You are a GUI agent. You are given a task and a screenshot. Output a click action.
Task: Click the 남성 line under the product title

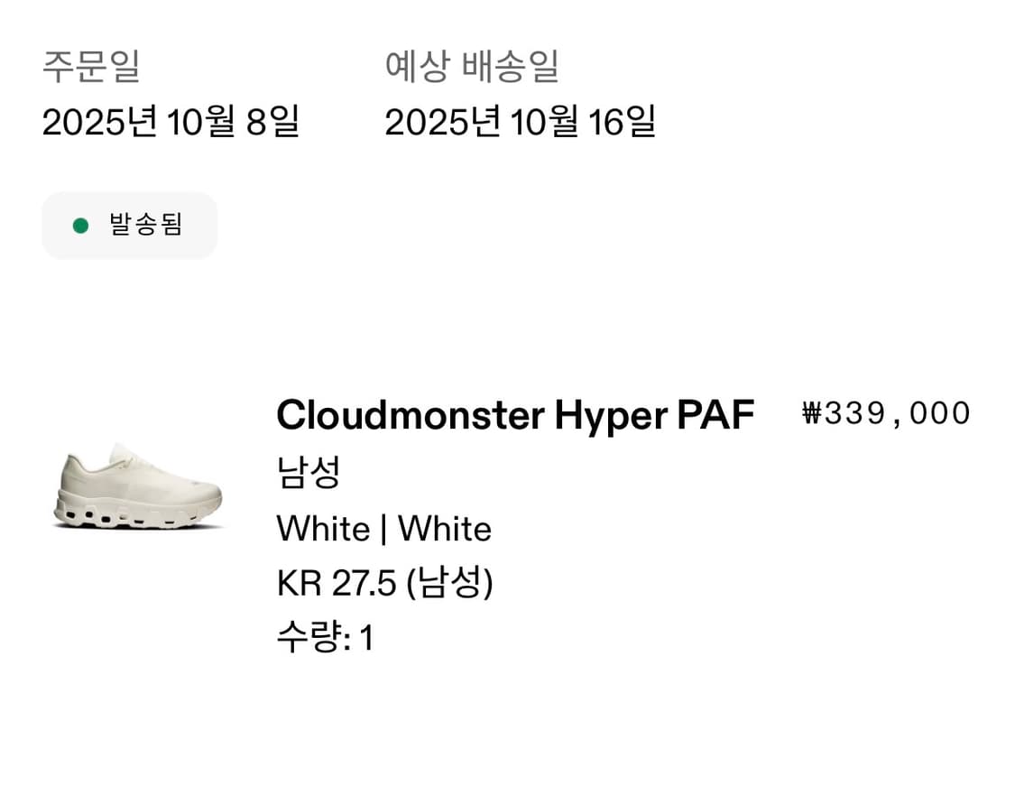pyautogui.click(x=308, y=473)
